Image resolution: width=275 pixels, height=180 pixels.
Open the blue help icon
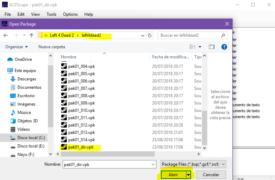coord(224,47)
